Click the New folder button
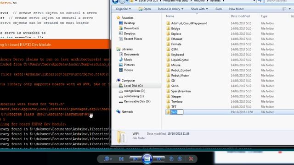 (236, 9)
